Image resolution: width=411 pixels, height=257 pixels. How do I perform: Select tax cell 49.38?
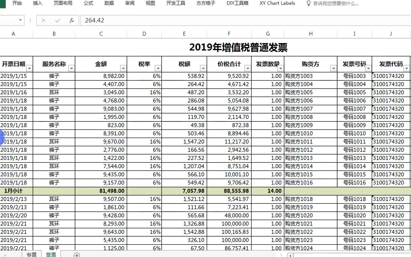tap(184, 125)
